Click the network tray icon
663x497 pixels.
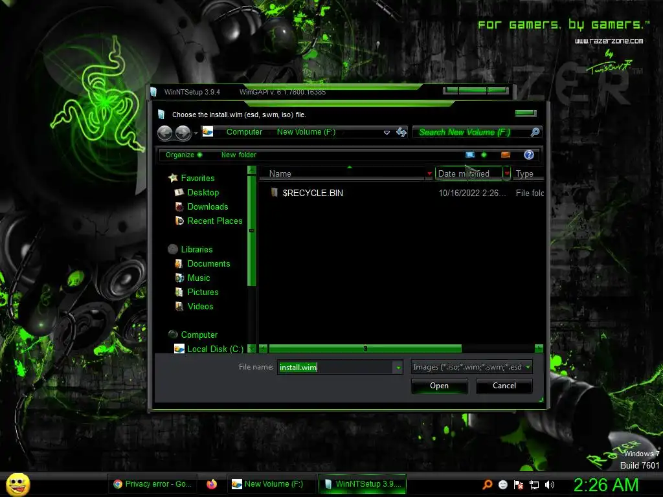click(x=534, y=485)
